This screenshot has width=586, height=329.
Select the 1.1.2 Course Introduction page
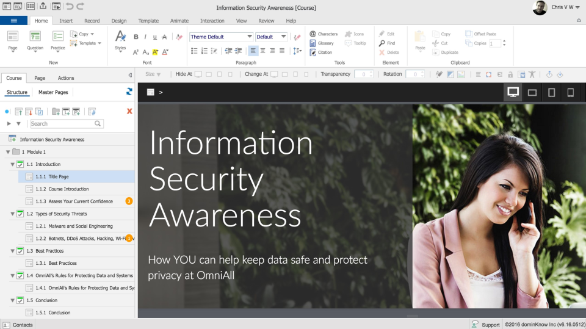coord(76,189)
